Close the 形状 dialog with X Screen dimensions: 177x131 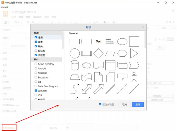coord(143,27)
